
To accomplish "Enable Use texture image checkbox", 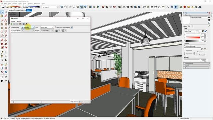I will 184,46.
